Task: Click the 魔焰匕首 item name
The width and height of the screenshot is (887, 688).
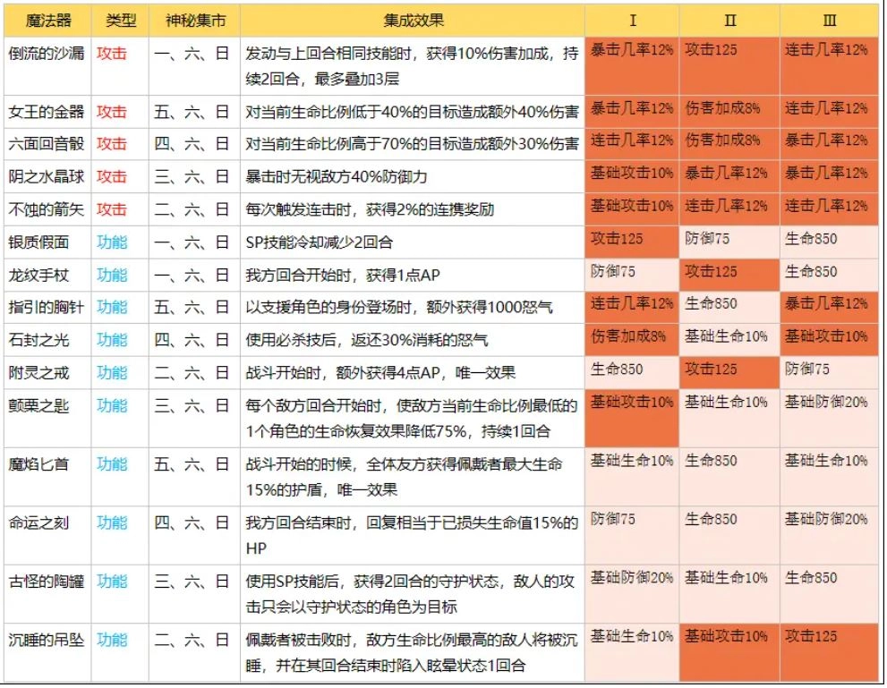Action: coord(43,463)
